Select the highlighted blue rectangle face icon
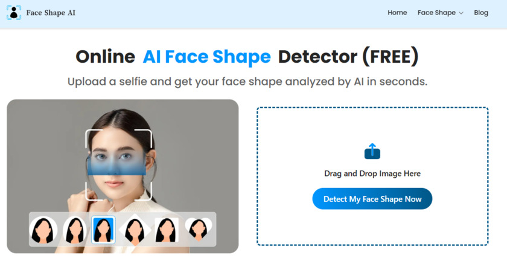Image resolution: width=507 pixels, height=261 pixels. 103,230
